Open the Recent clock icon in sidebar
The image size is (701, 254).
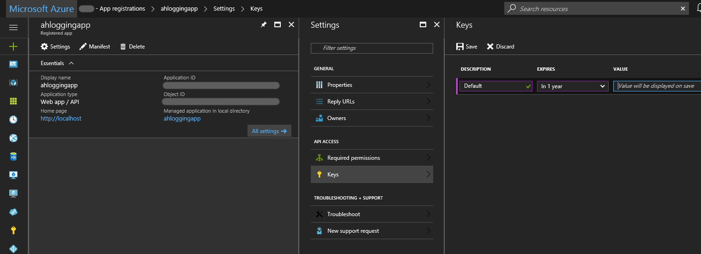(13, 120)
